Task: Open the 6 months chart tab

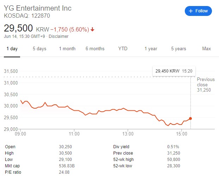Action: [95, 49]
